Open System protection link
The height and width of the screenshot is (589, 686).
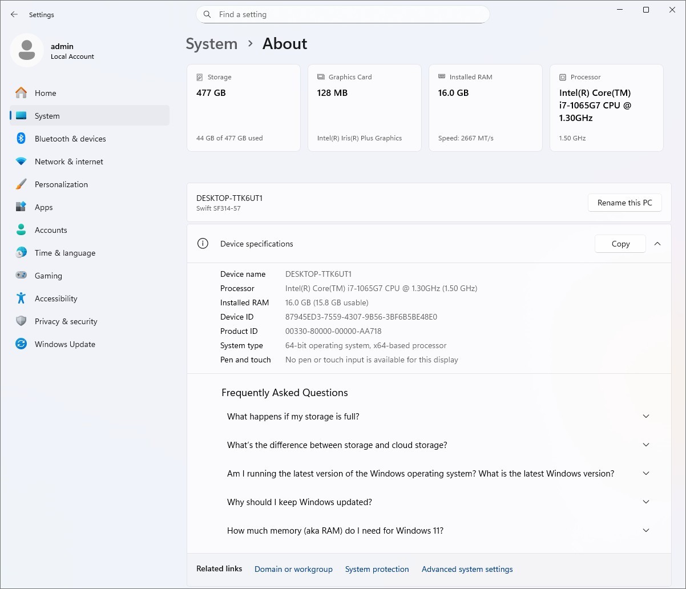(377, 569)
